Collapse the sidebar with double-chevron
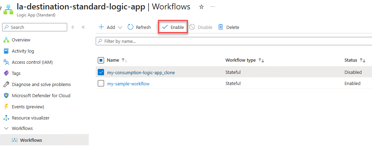This screenshot has height=147, width=372. pos(83,27)
